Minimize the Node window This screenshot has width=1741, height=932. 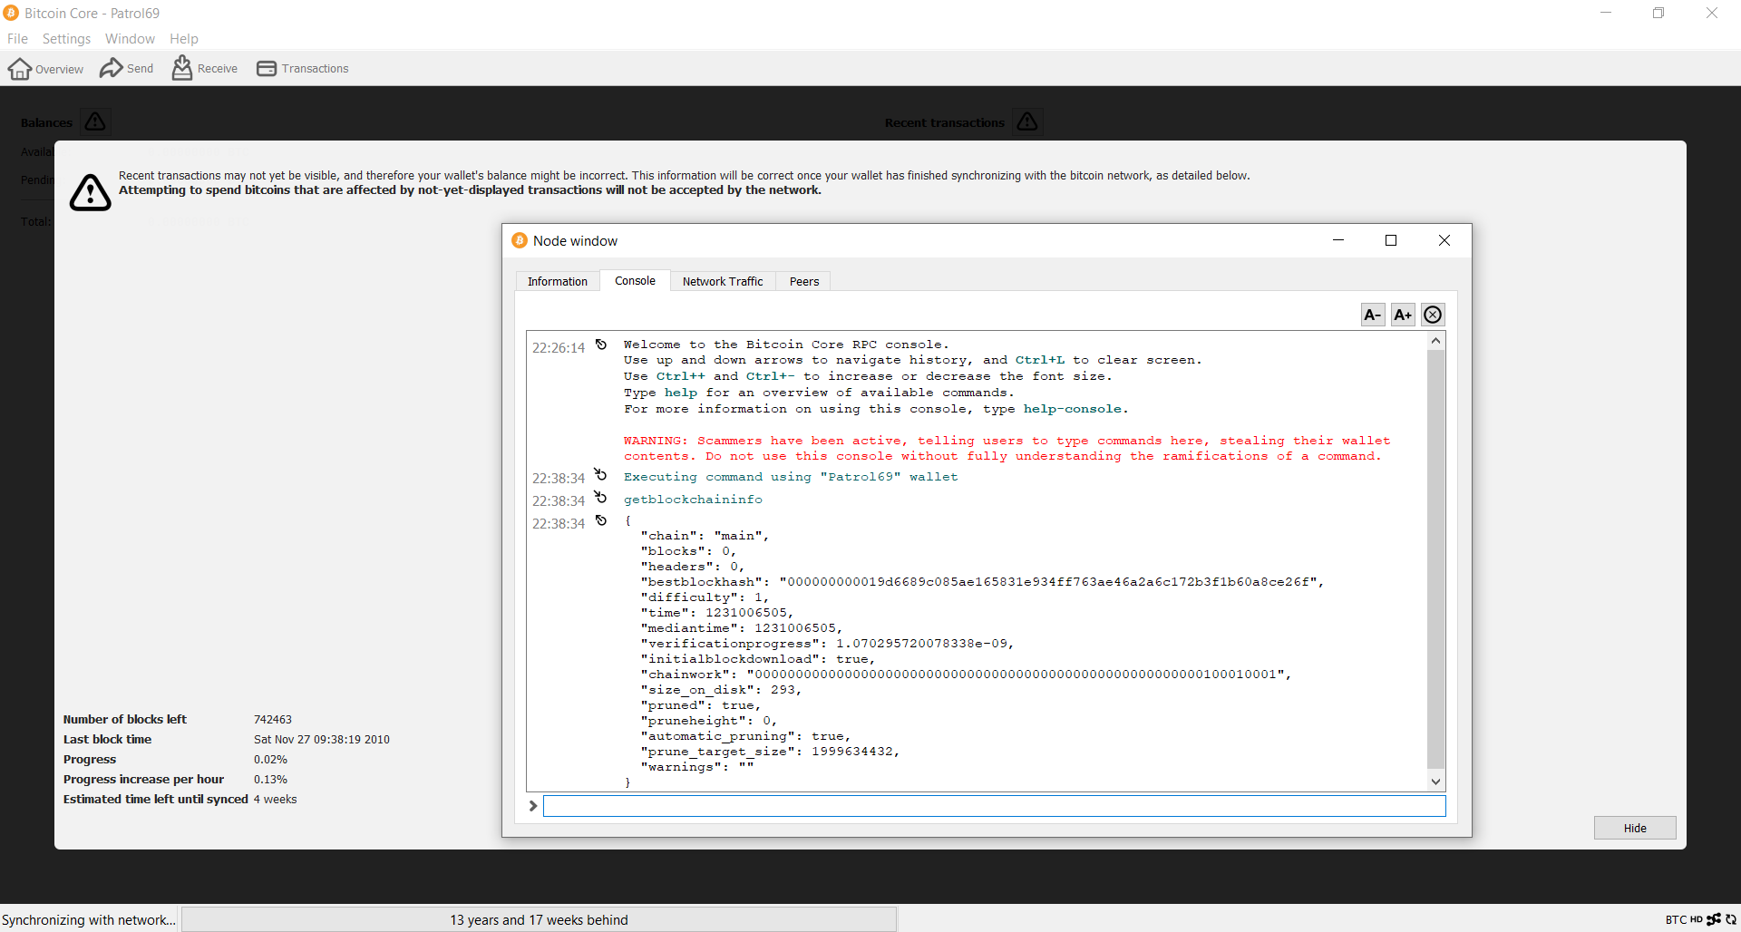click(1337, 240)
